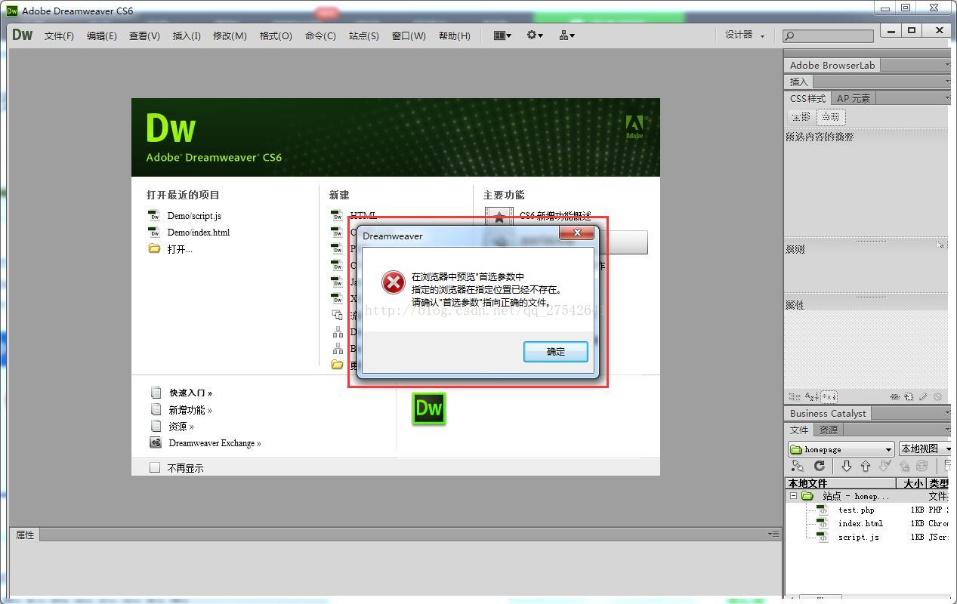Click the check out files icon

(x=885, y=467)
